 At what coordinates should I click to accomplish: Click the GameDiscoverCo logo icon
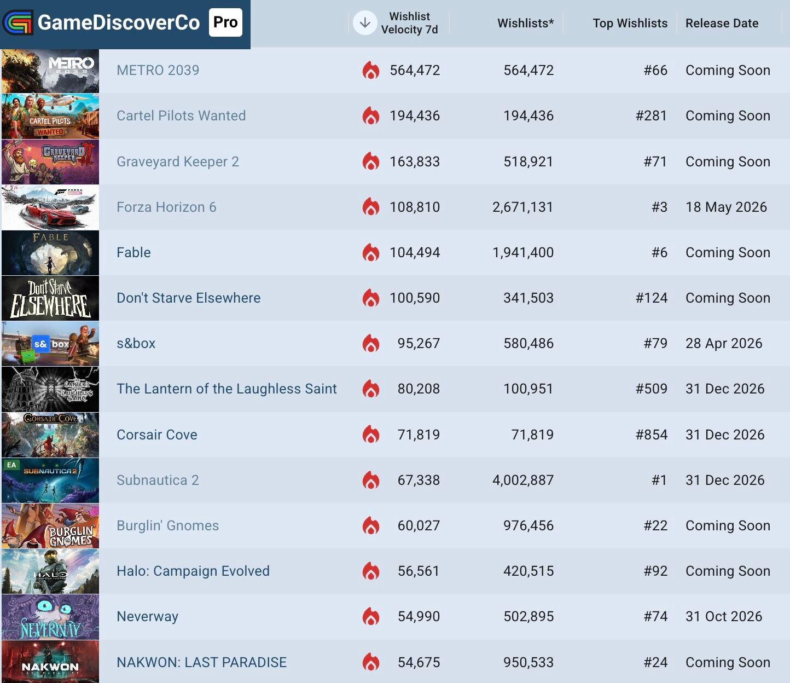tap(18, 22)
